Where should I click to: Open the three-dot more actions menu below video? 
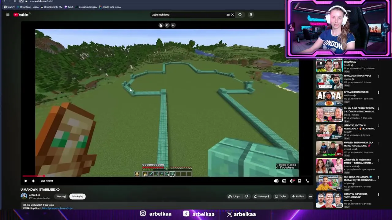tap(311, 196)
